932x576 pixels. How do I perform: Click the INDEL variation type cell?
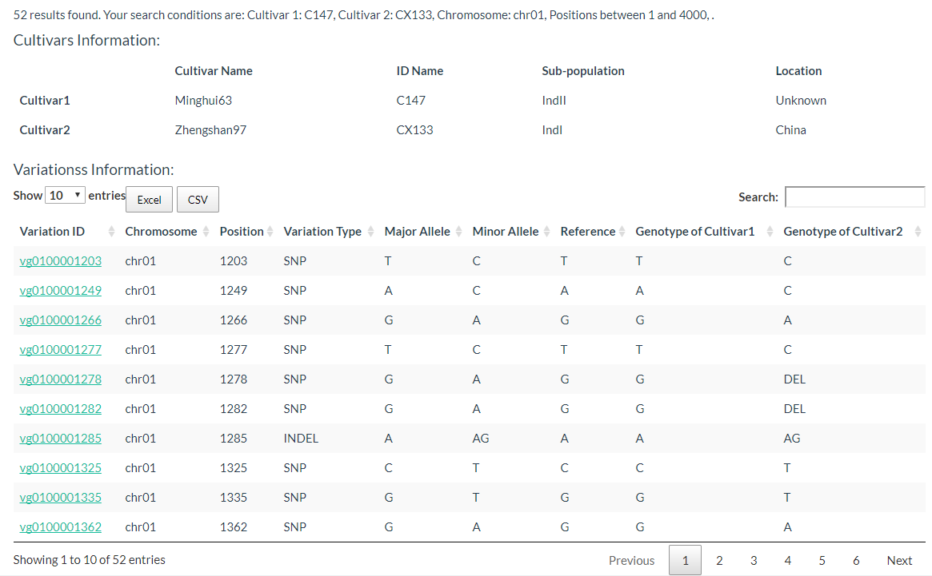coord(301,439)
